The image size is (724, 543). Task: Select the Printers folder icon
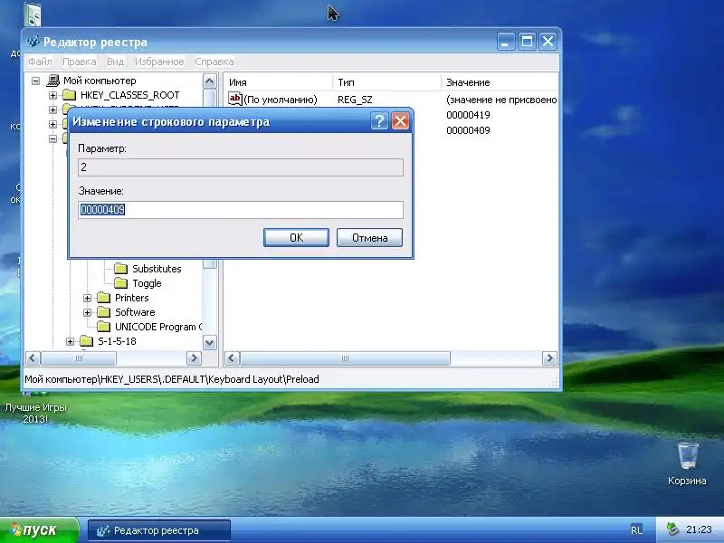(104, 298)
